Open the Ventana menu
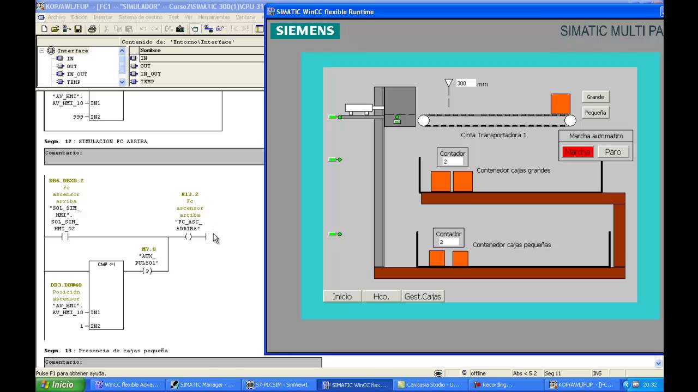This screenshot has height=392, width=698. 245,17
